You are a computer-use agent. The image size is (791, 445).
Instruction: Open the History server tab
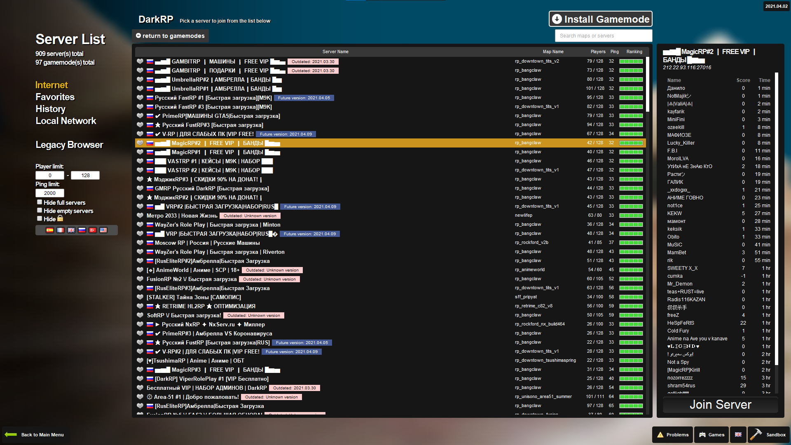(50, 109)
